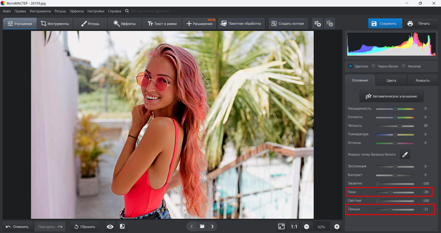Screen dimensions: 441x233
Task: Click the add preset list icon
Action: tap(318, 24)
